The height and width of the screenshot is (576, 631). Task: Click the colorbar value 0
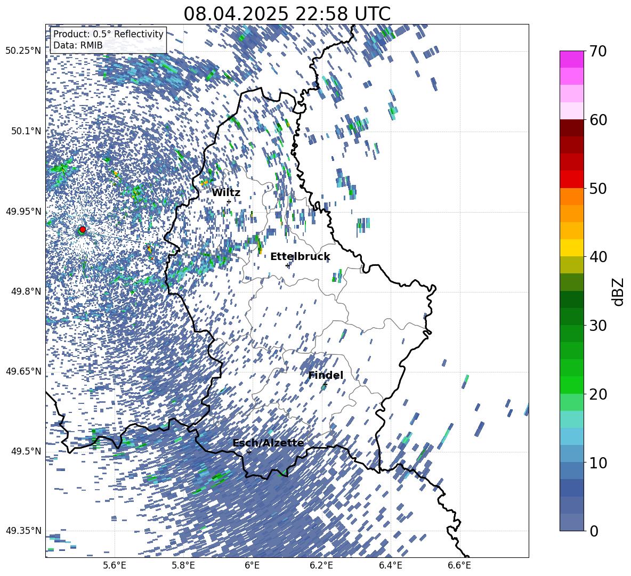point(594,531)
